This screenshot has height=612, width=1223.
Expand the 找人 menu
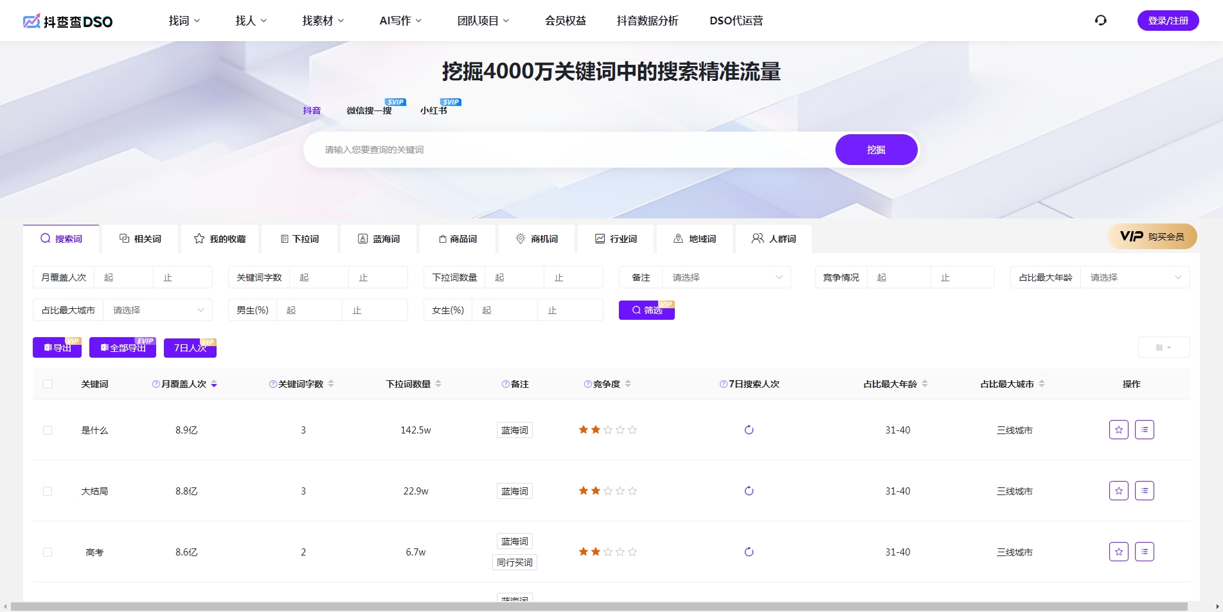point(251,21)
